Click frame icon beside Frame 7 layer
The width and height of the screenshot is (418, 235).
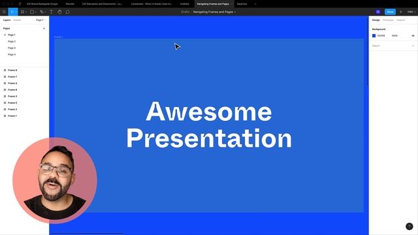point(5,77)
